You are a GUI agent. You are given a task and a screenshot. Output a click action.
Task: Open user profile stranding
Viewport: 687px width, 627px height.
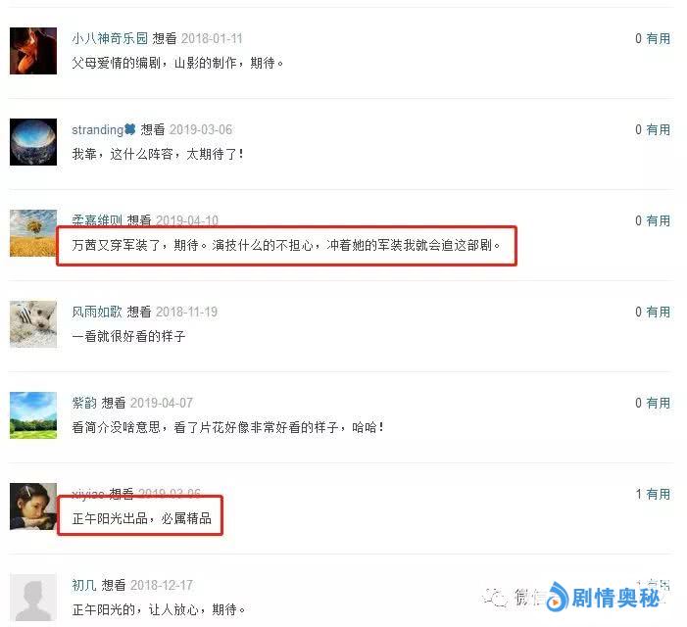(x=98, y=129)
